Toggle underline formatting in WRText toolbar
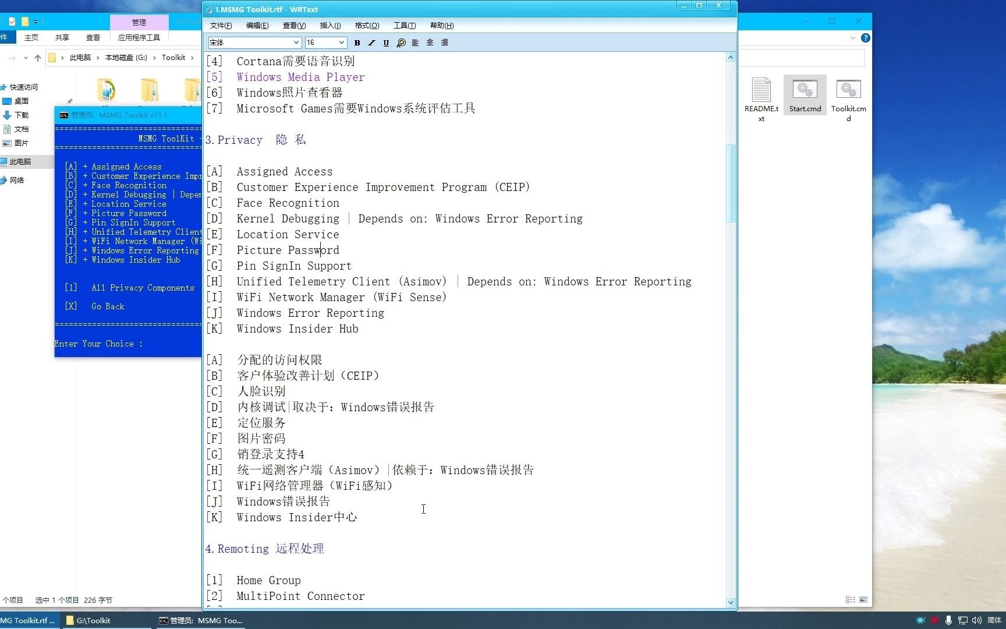 [386, 43]
